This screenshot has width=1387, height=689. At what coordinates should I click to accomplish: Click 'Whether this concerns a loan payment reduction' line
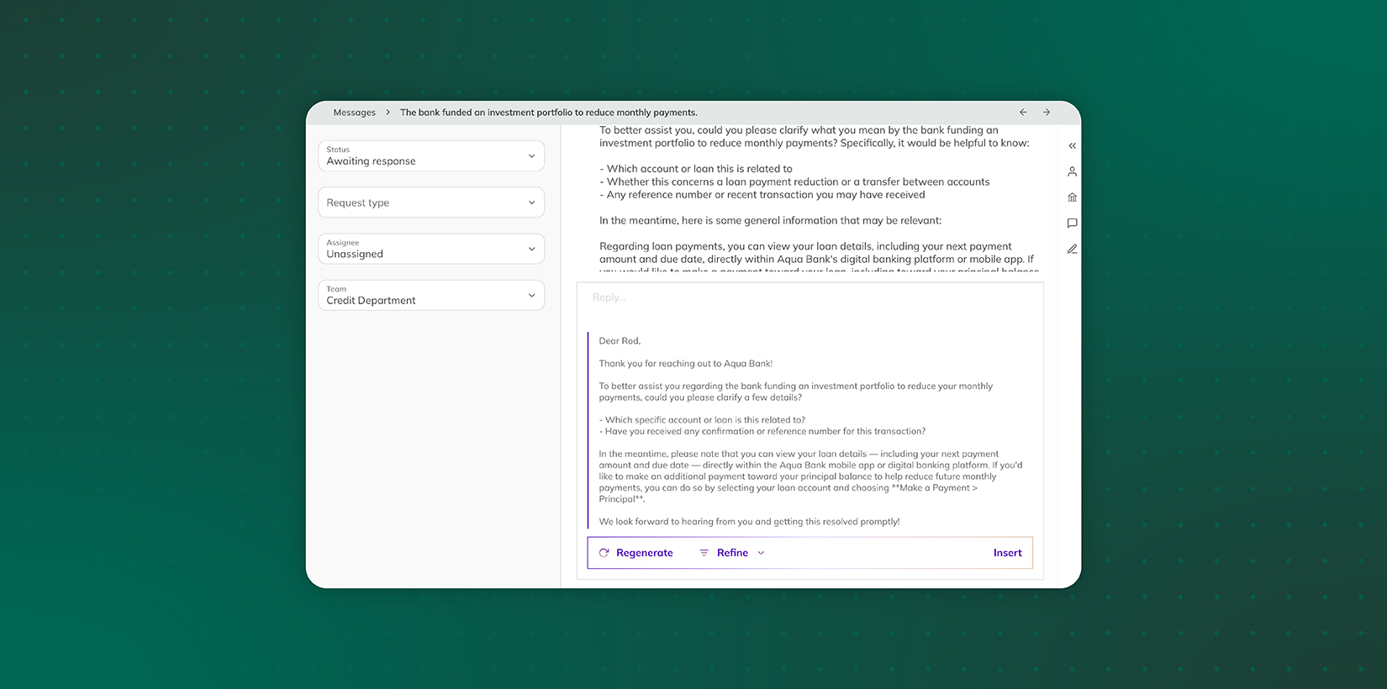[794, 182]
